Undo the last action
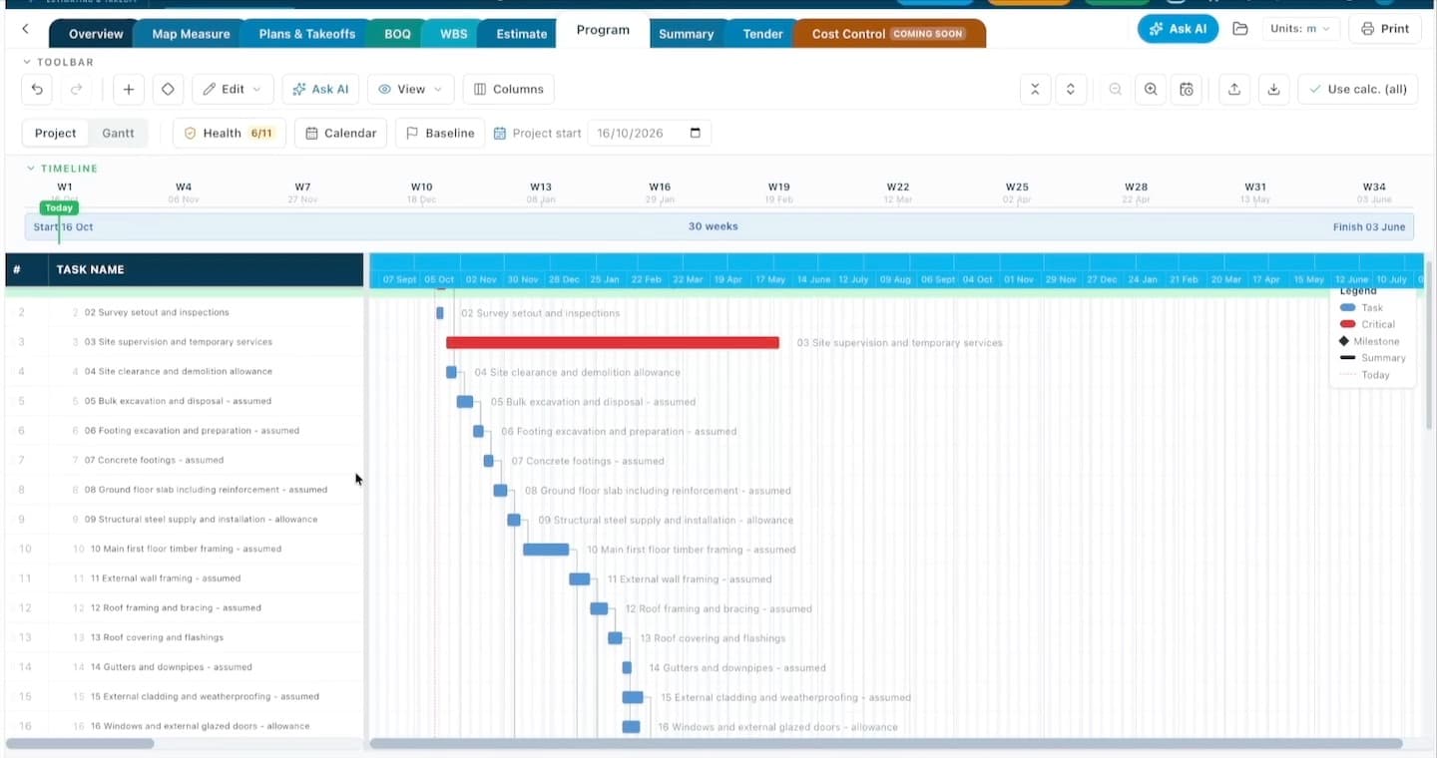This screenshot has height=758, width=1437. click(37, 89)
